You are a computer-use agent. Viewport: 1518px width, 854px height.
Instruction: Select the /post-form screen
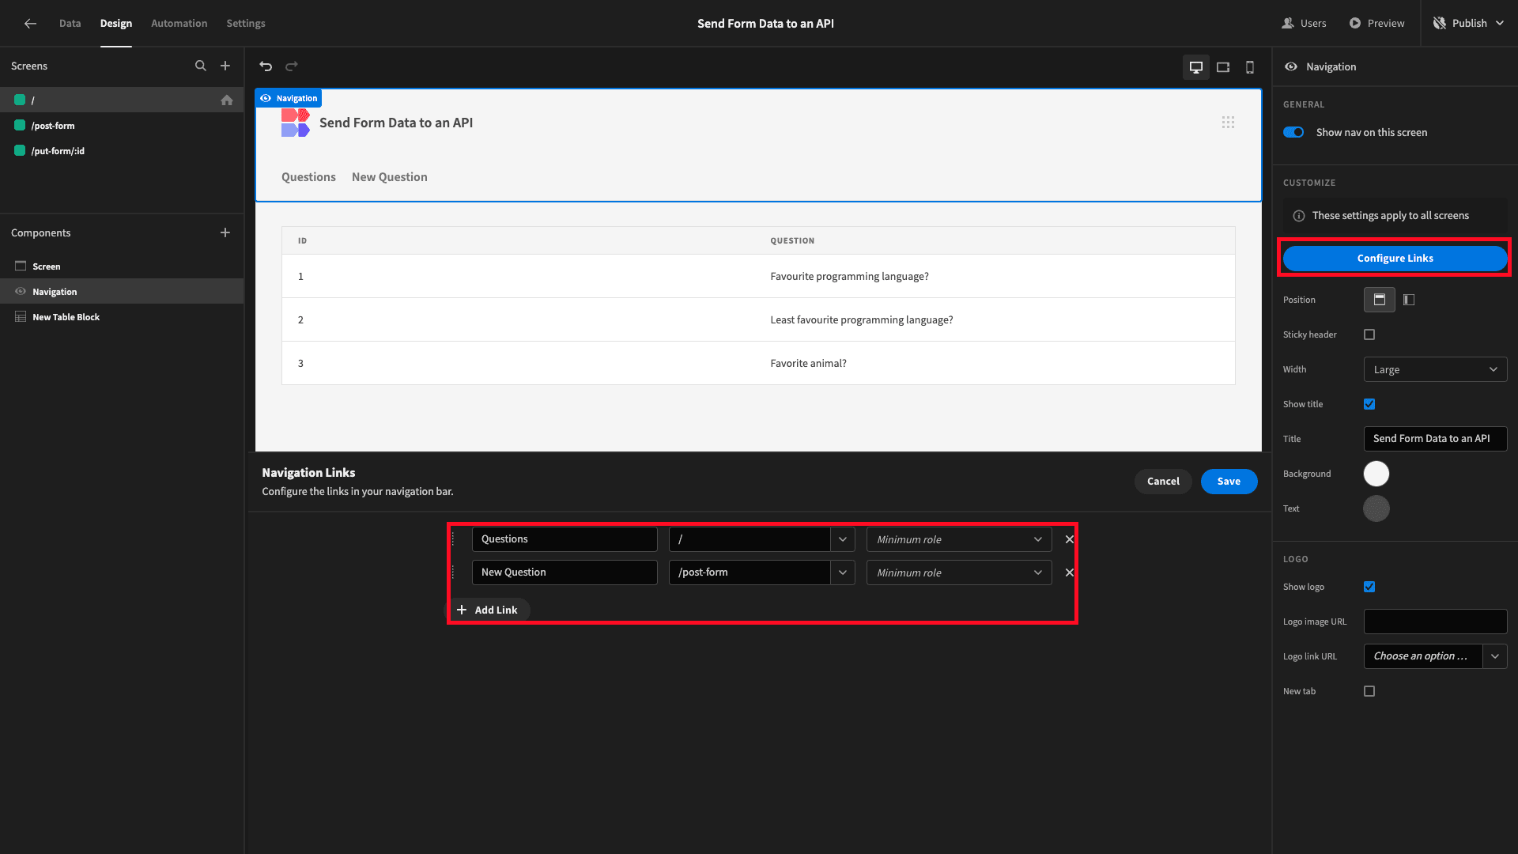click(122, 126)
